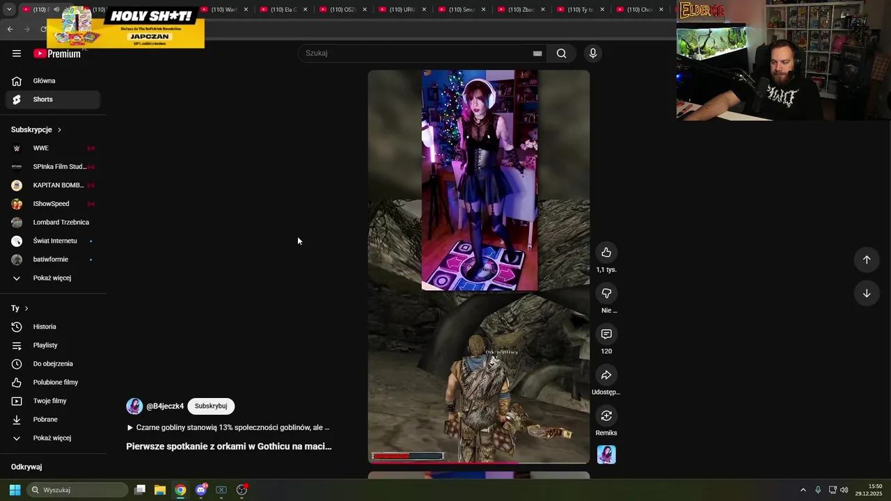Screen dimensions: 891x501
Task: Open the clock showing 15:50
Action: point(869,490)
